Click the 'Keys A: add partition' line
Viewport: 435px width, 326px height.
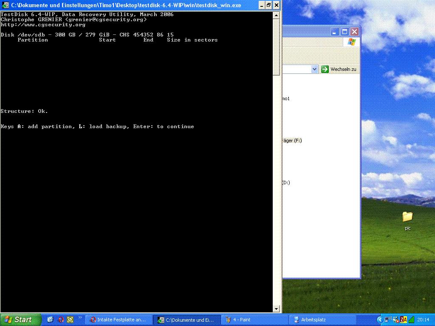click(x=97, y=126)
